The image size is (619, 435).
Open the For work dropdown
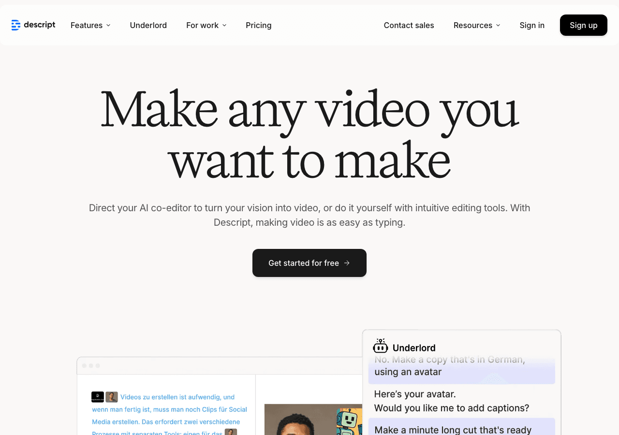(x=206, y=25)
